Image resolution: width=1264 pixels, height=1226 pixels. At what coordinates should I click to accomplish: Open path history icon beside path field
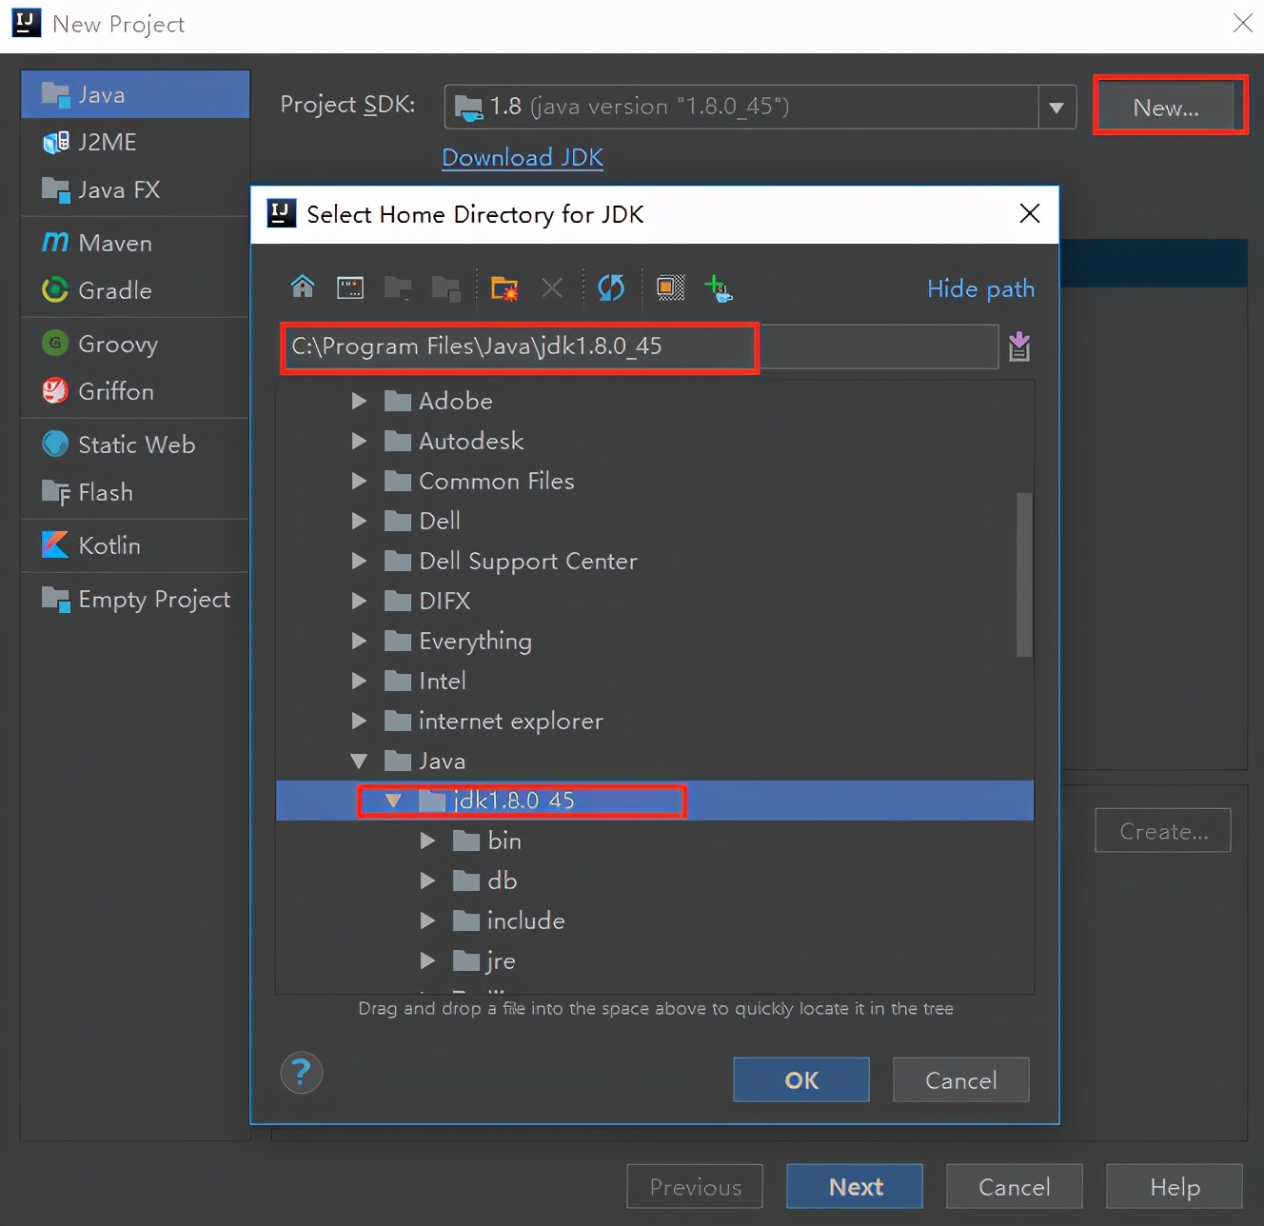(1019, 346)
